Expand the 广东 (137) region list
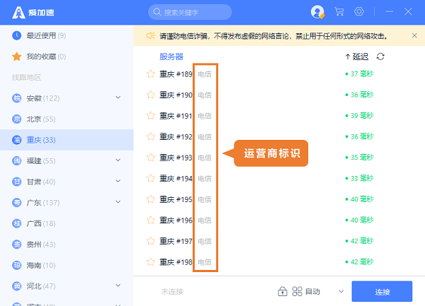425x306 pixels. click(x=118, y=203)
